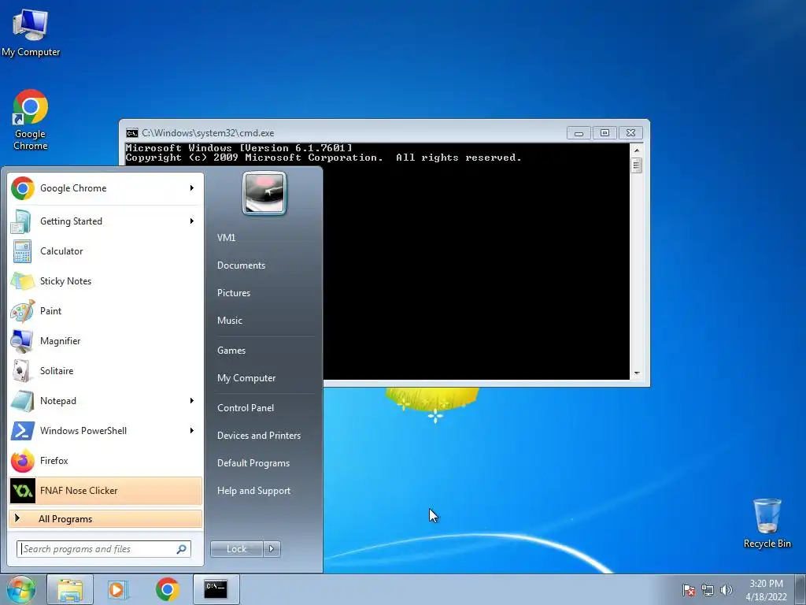Image resolution: width=806 pixels, height=605 pixels.
Task: Click the Action Center flag tray icon
Action: (689, 590)
